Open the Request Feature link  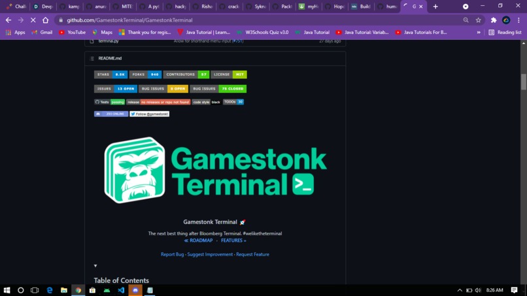(x=252, y=254)
